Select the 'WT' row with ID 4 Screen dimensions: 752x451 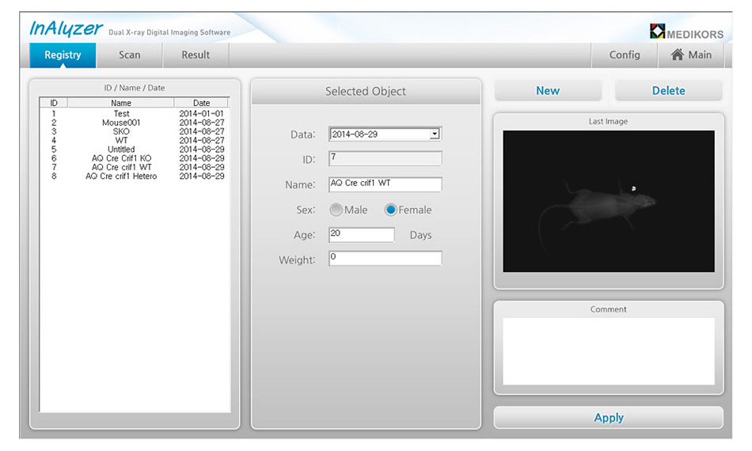(135, 140)
